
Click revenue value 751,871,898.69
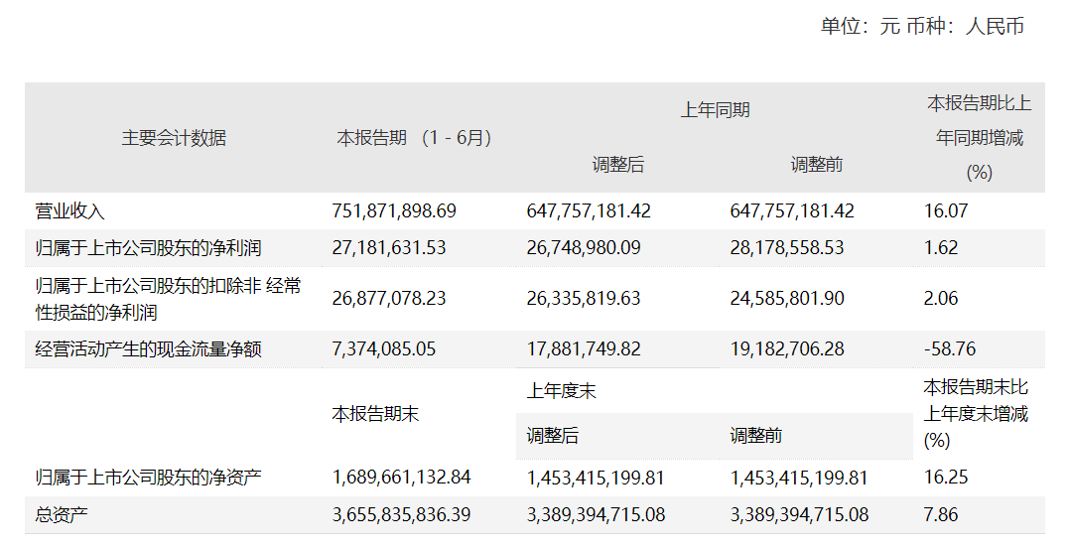point(394,210)
